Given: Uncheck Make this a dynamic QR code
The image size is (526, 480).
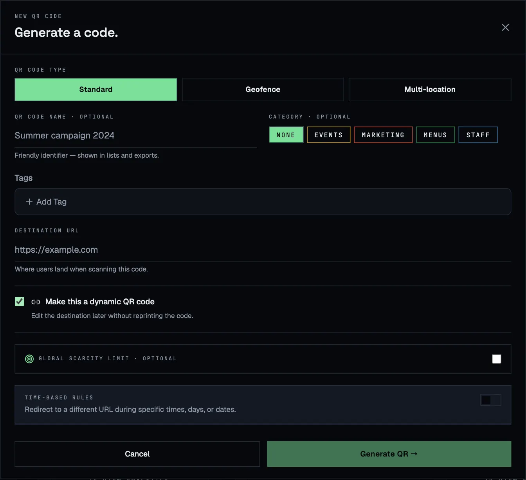Looking at the screenshot, I should coord(20,302).
